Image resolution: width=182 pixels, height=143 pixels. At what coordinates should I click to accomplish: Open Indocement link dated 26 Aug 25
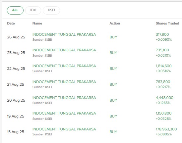click(64, 34)
